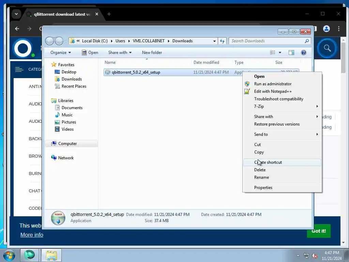349x262 pixels.
Task: Click Local Disk (C:) in address bar
Action: pyautogui.click(x=95, y=41)
